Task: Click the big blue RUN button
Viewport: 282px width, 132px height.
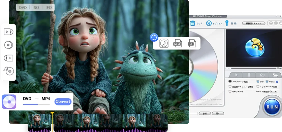Action: (x=272, y=107)
